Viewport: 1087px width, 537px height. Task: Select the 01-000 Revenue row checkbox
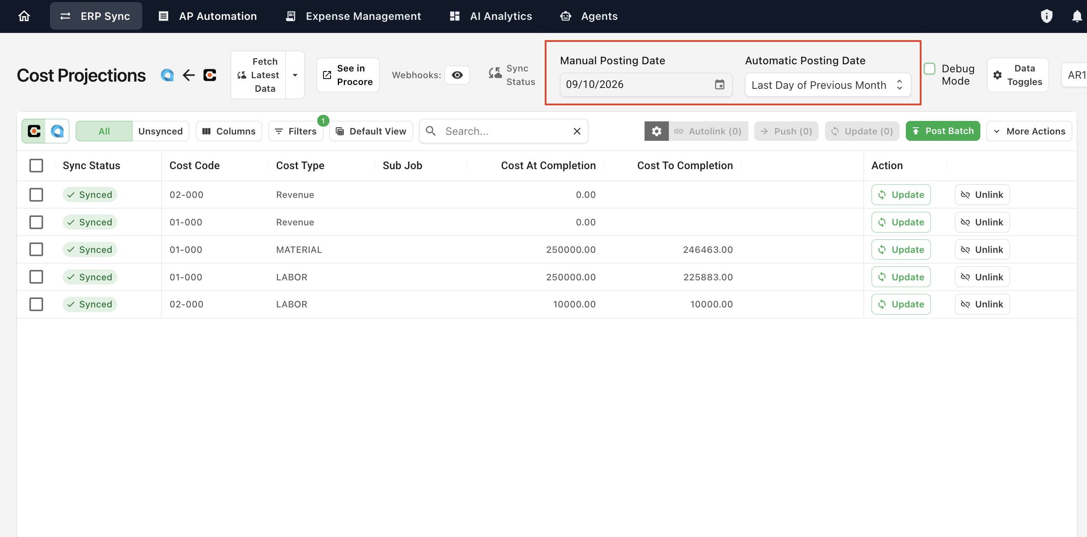(36, 222)
